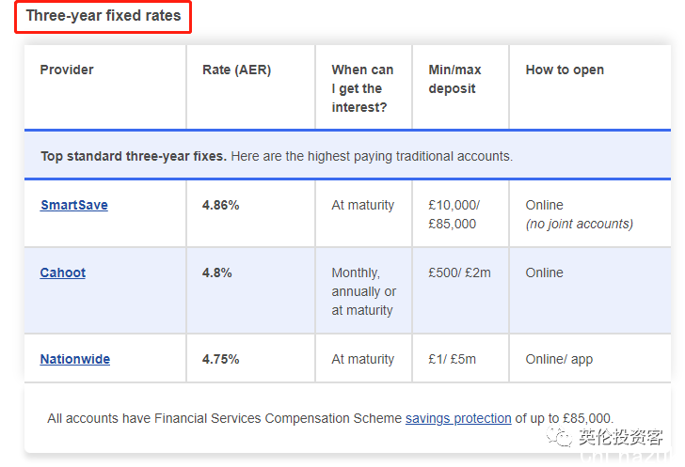
Task: Follow the savings protection link
Action: tap(458, 418)
